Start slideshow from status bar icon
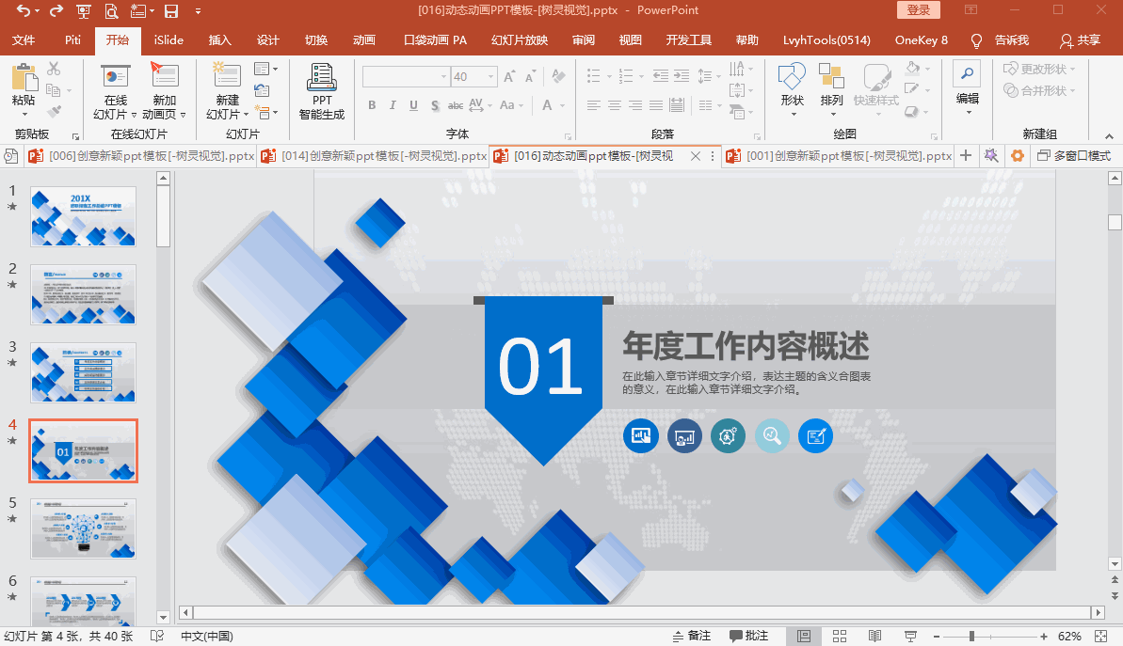 (x=910, y=636)
